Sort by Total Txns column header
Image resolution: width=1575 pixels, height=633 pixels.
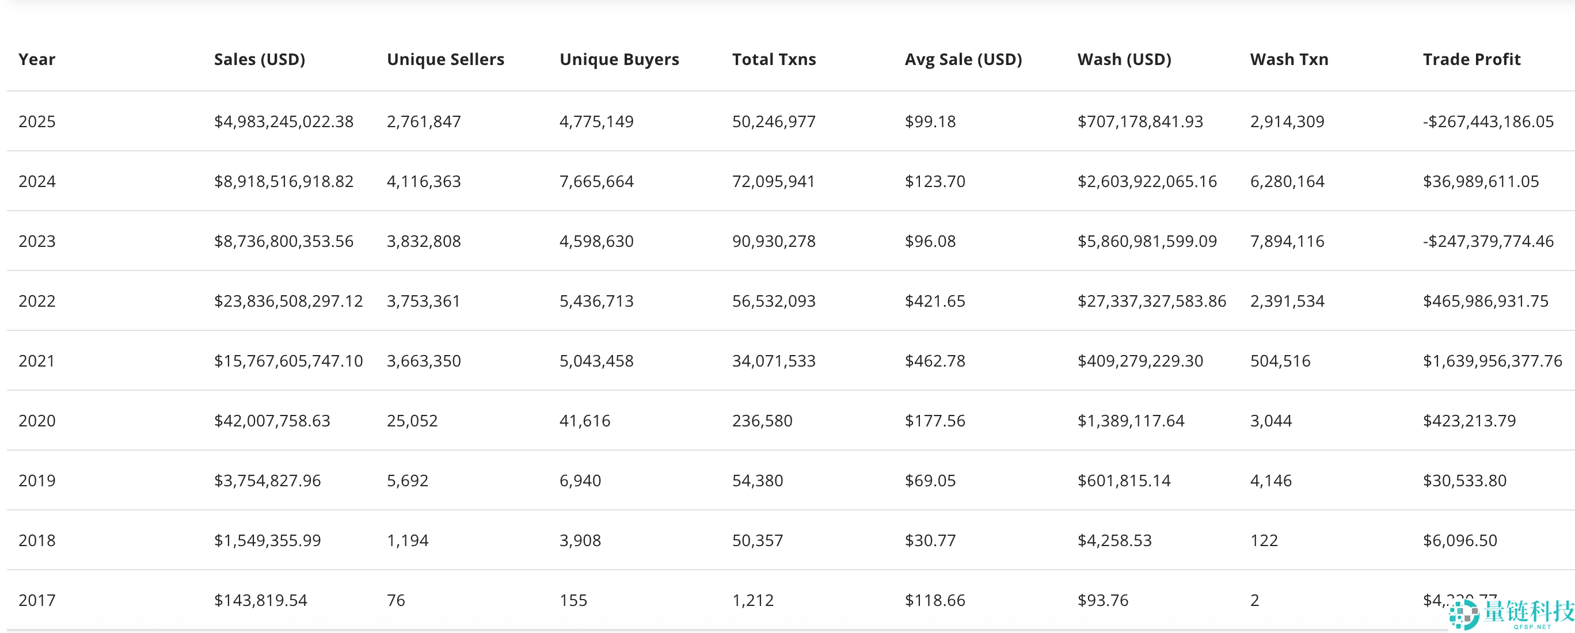coord(774,59)
